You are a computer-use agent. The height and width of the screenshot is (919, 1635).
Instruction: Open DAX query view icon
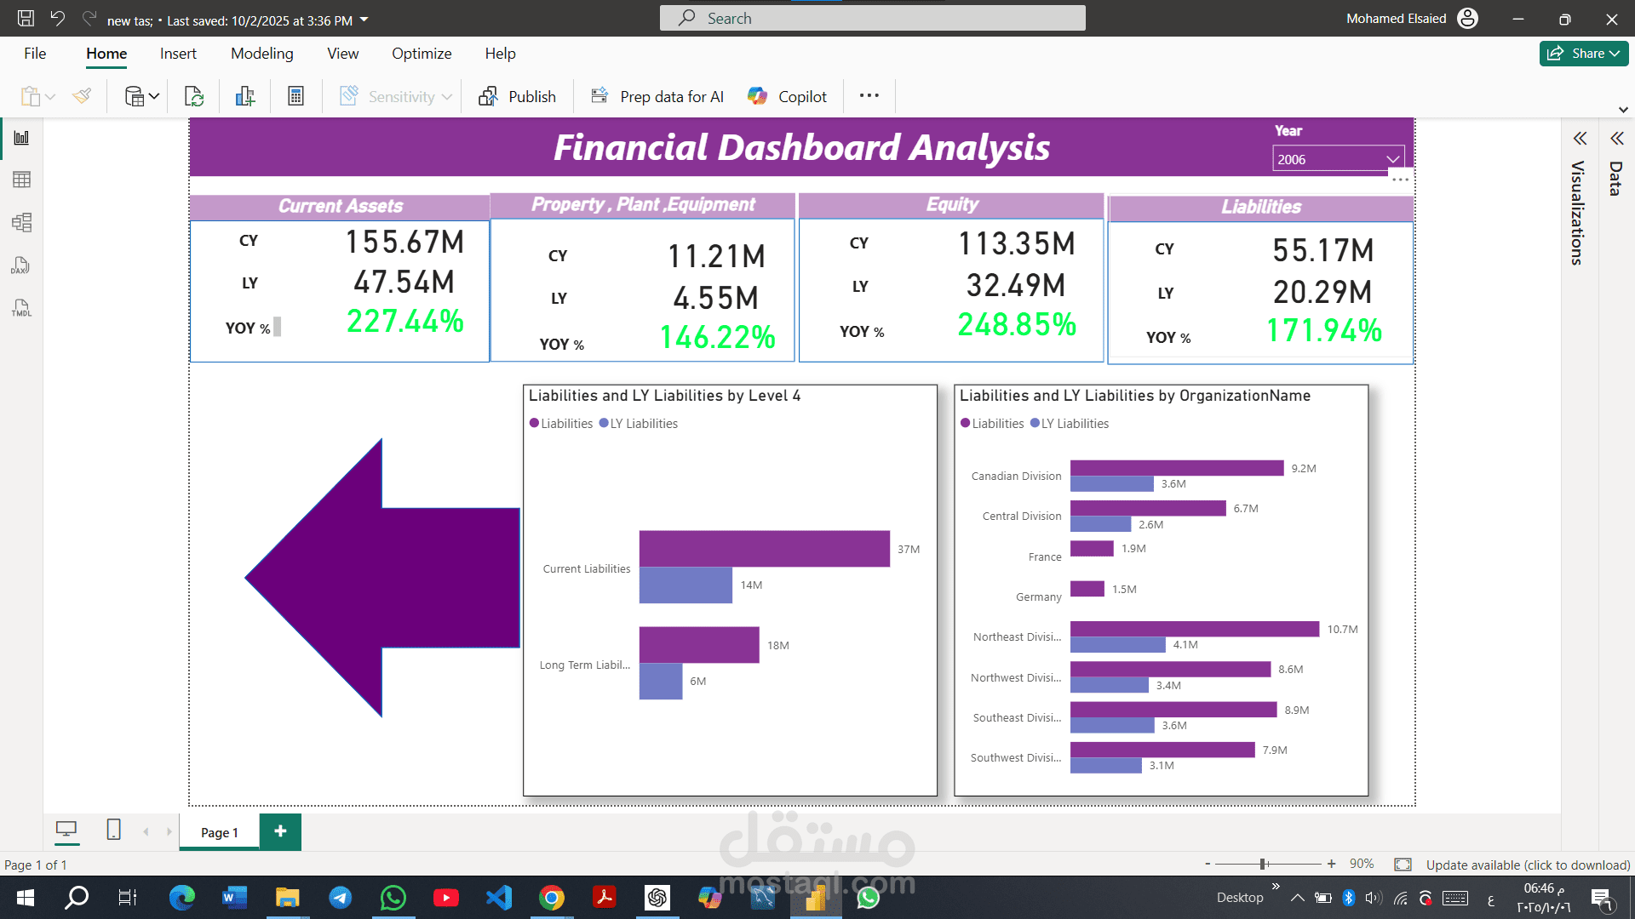21,265
